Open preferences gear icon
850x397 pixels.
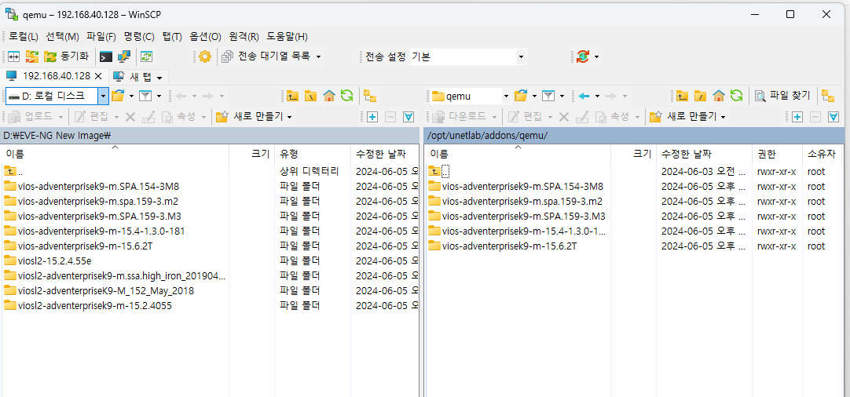[204, 56]
